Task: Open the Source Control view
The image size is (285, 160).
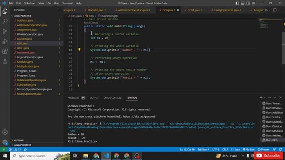Action: click(5, 31)
